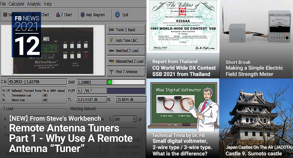The image size is (293, 158).
Task: Click the SWR value field 1.10802
Action: (91, 82)
